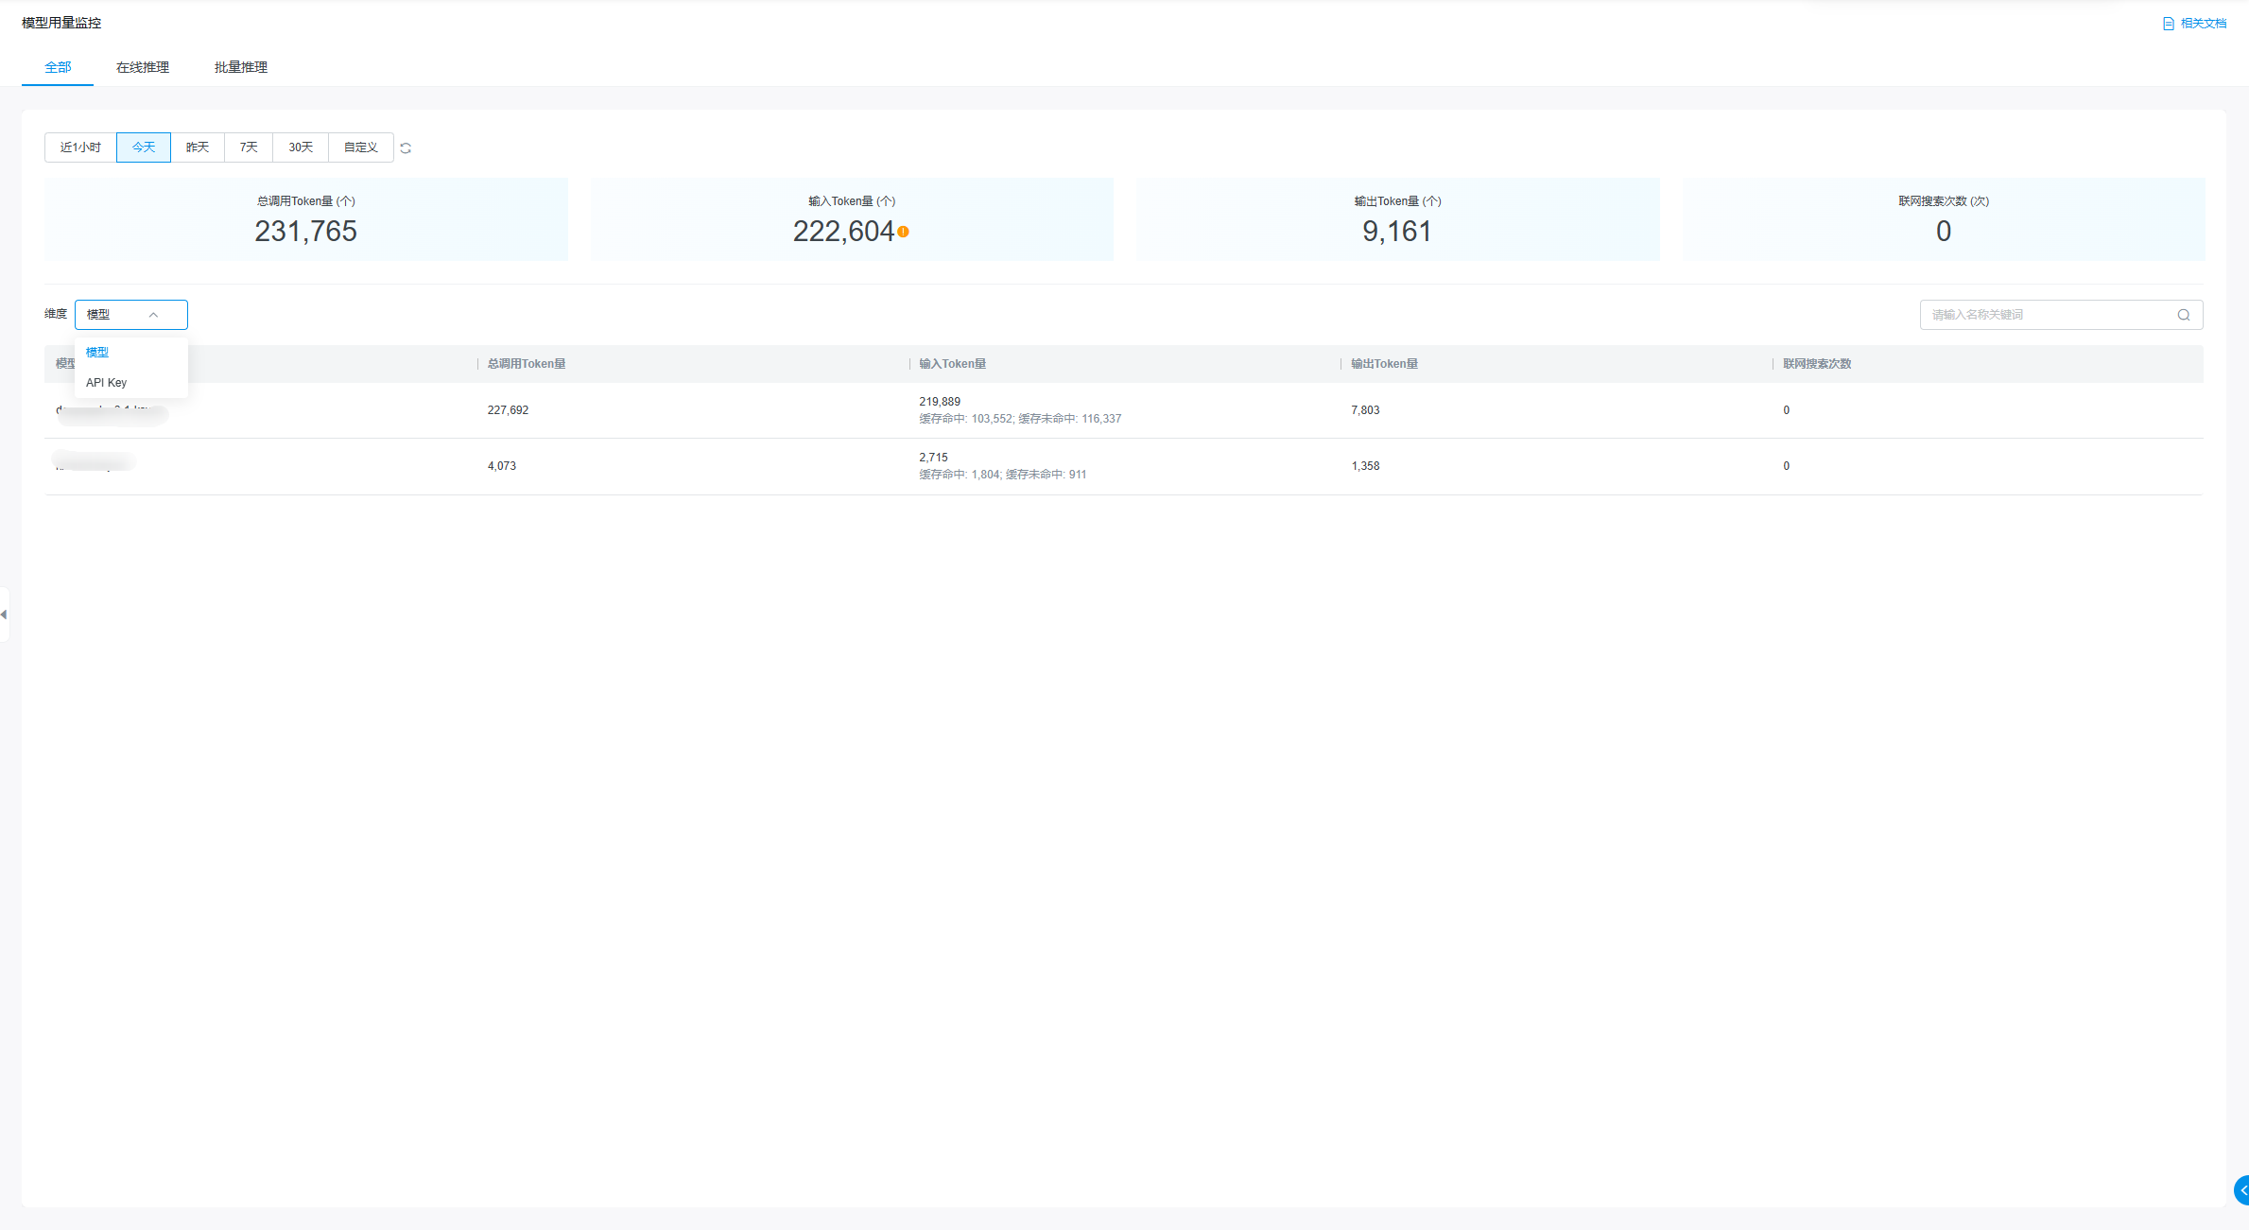Open the 相关文档 link

coord(2203,24)
